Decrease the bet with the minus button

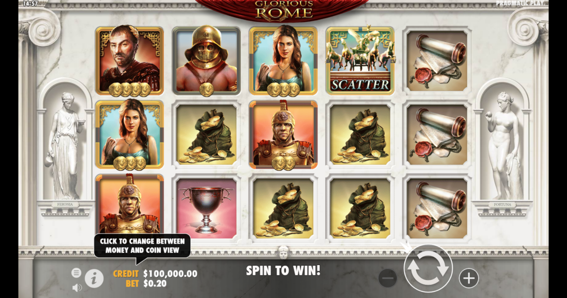(x=388, y=279)
